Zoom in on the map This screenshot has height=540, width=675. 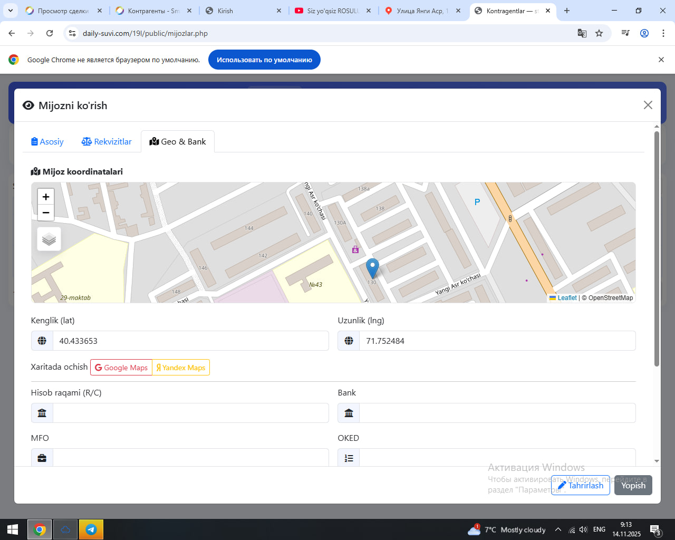pyautogui.click(x=46, y=197)
